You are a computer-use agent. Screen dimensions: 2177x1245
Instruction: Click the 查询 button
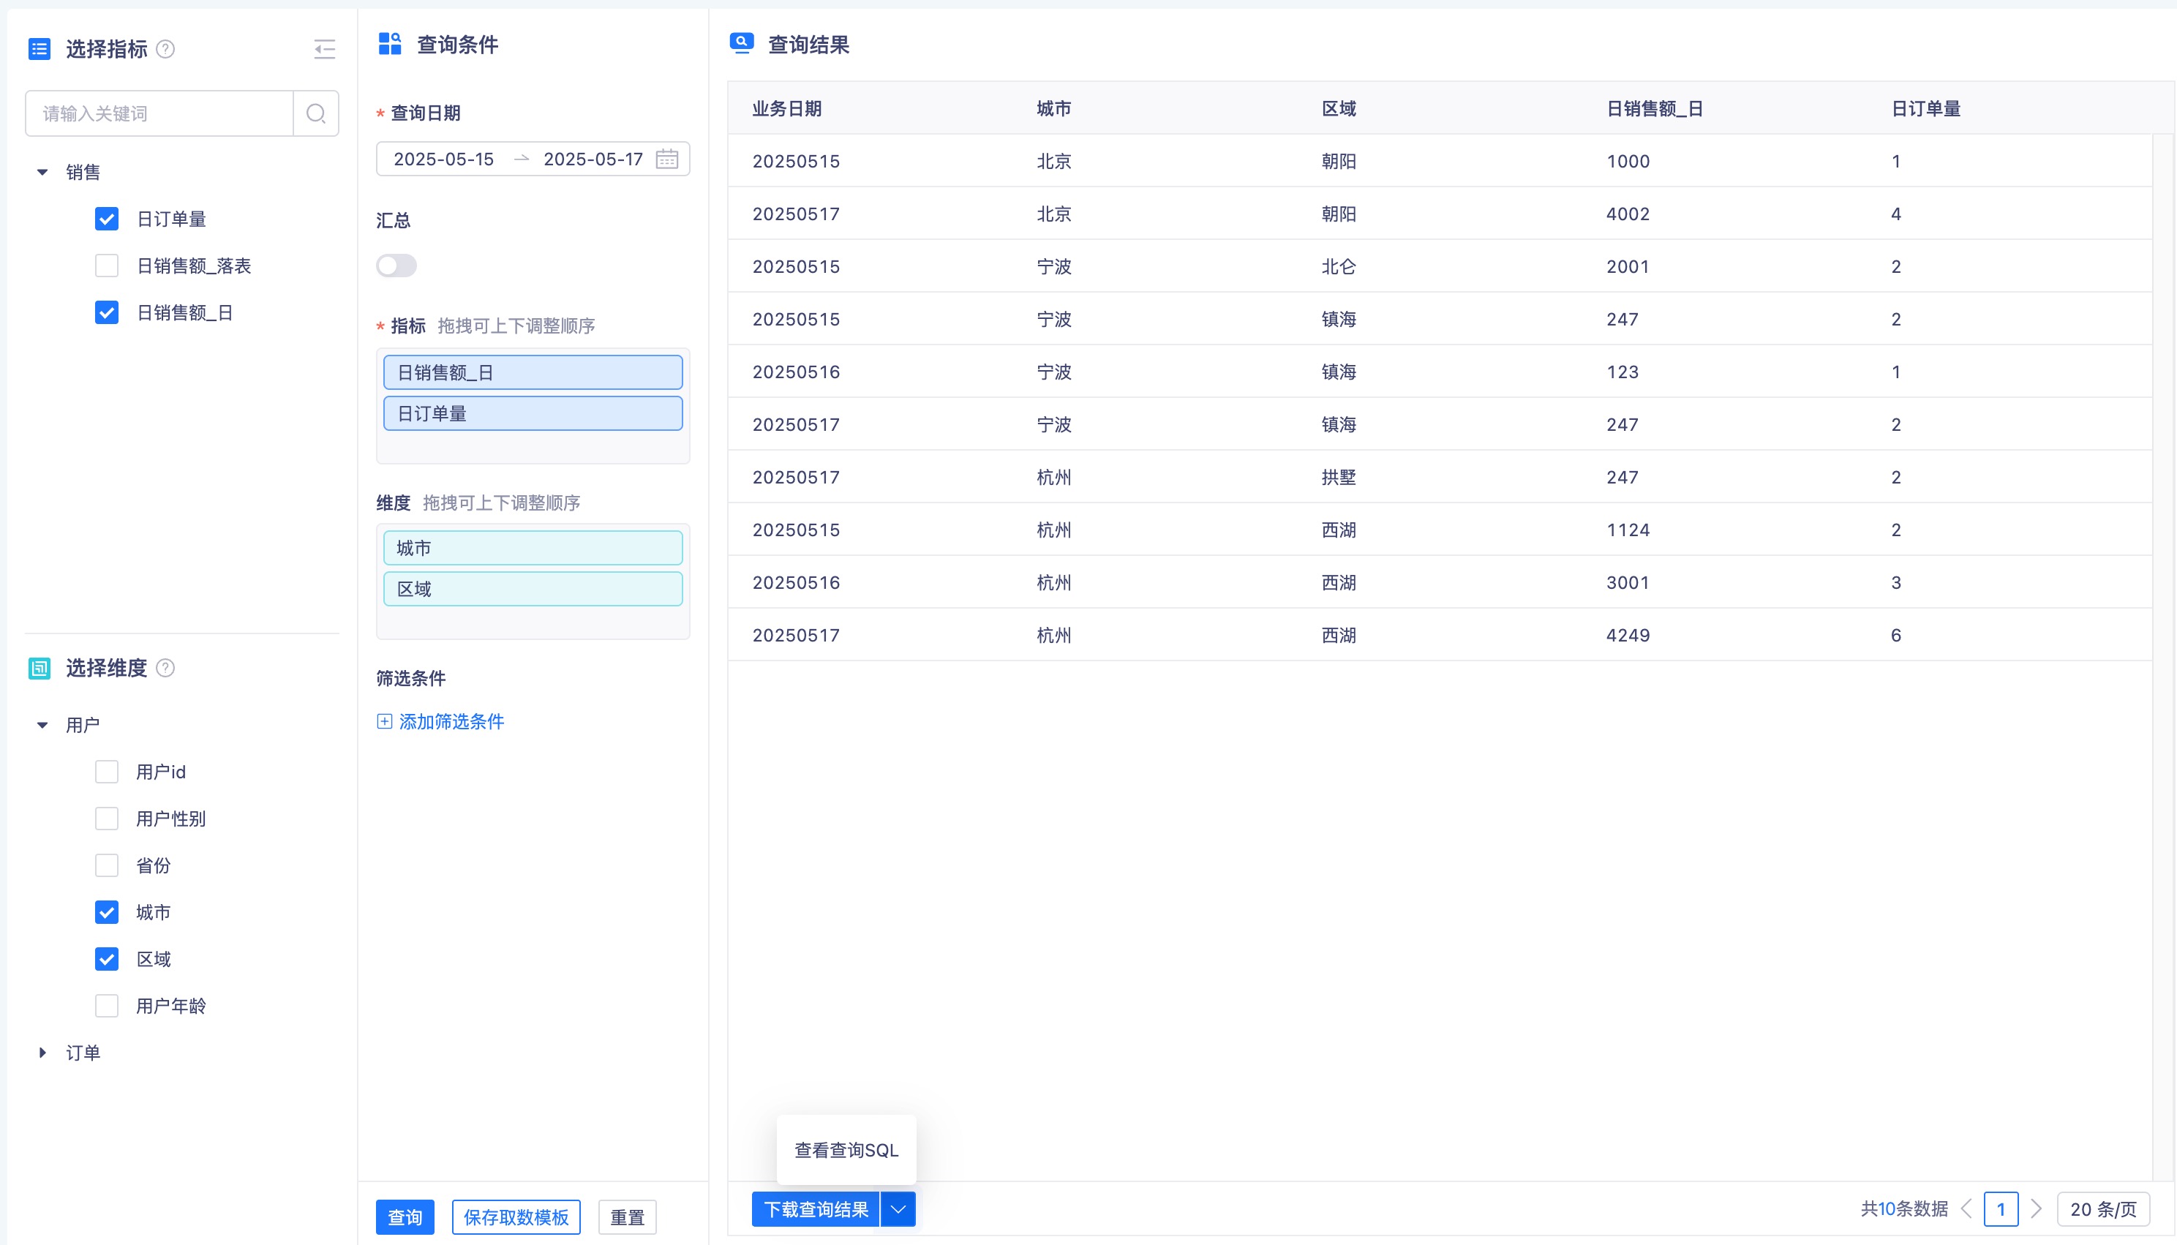[405, 1216]
